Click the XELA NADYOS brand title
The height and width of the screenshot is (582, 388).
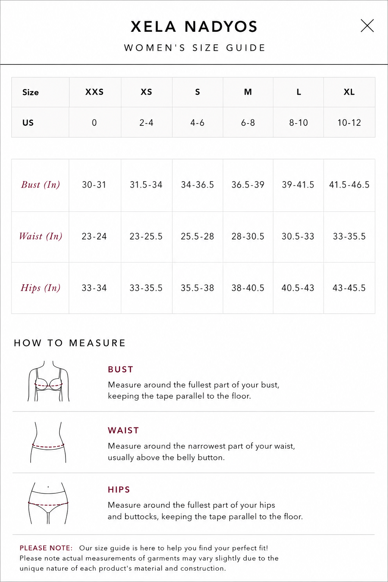194,27
